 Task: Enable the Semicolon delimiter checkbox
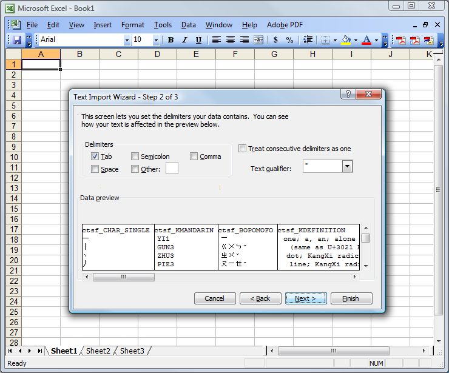135,156
